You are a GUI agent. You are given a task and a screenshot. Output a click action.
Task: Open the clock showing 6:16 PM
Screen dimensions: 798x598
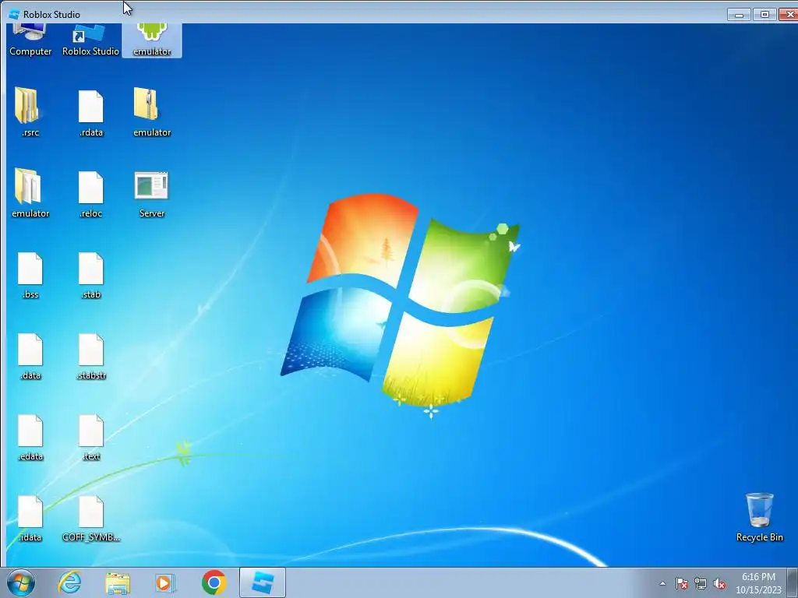pyautogui.click(x=758, y=583)
